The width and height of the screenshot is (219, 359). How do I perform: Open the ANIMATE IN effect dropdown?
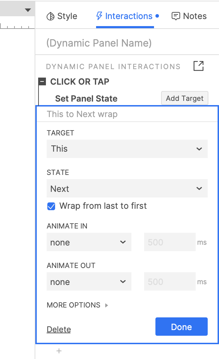[x=89, y=242]
